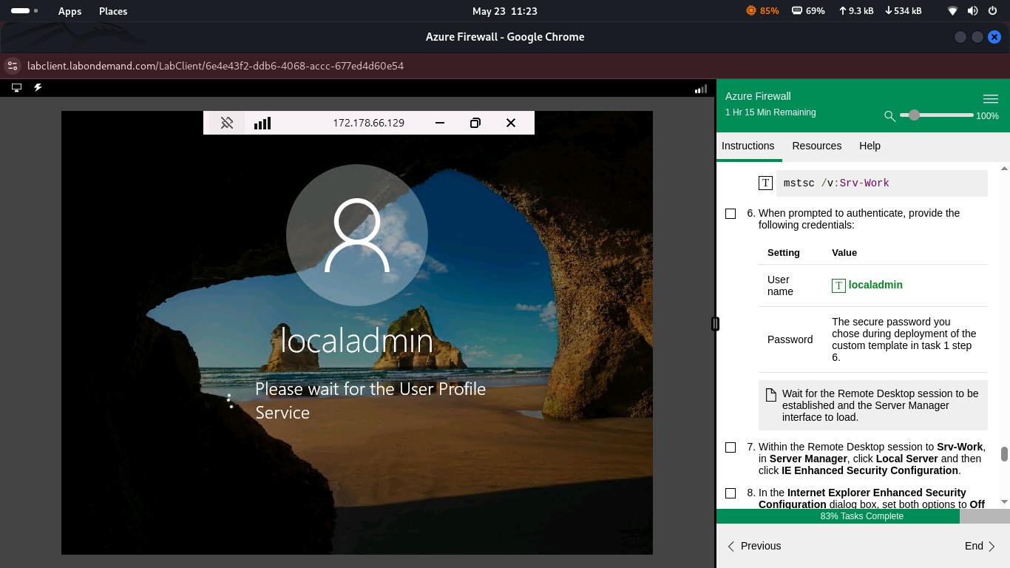Viewport: 1010px width, 568px height.
Task: Toggle the pin on the RDP connection bar
Action: coord(227,123)
